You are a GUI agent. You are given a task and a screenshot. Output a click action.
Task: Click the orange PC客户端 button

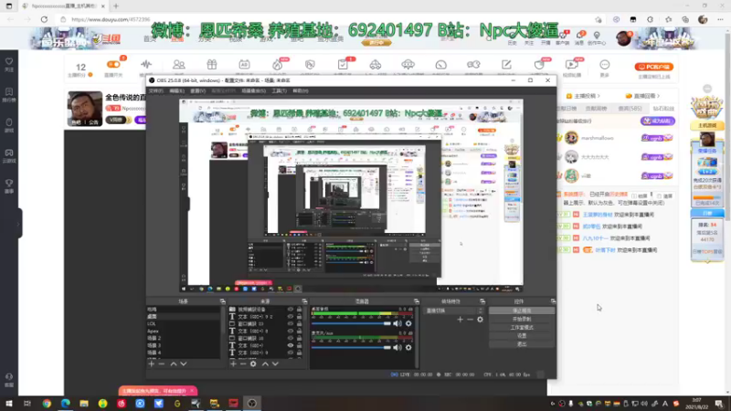click(x=653, y=67)
